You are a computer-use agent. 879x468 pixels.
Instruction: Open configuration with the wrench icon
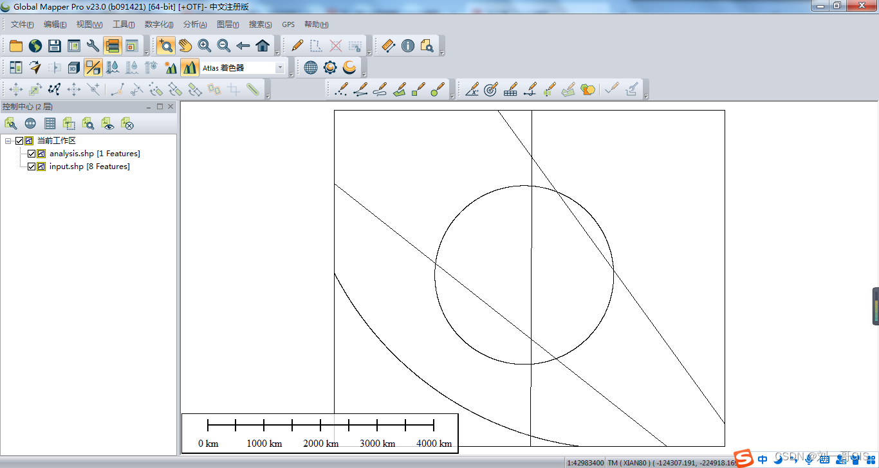point(93,46)
